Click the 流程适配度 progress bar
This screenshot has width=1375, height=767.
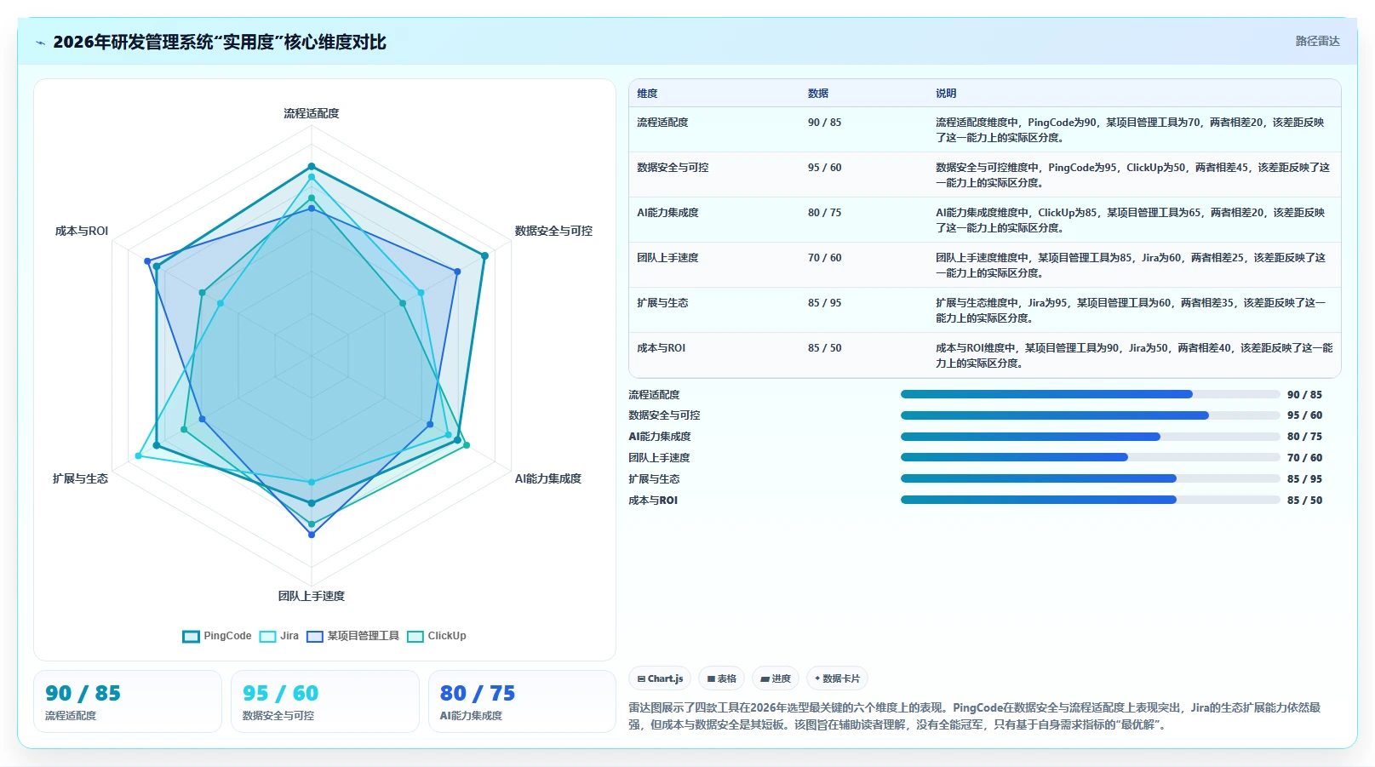tap(1091, 394)
